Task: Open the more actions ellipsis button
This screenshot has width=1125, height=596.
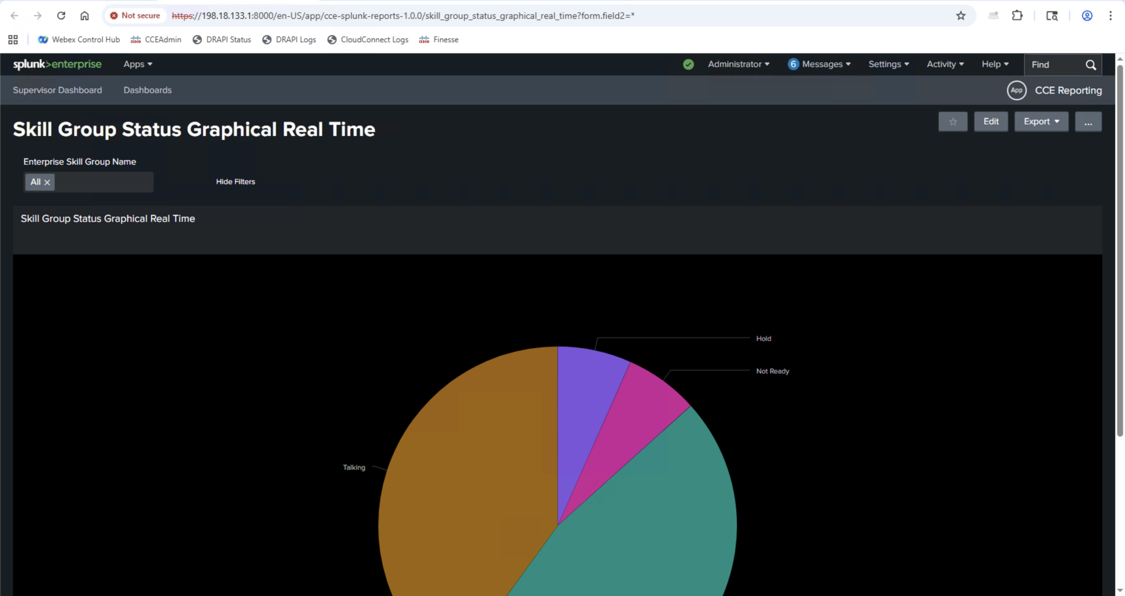Action: tap(1088, 122)
